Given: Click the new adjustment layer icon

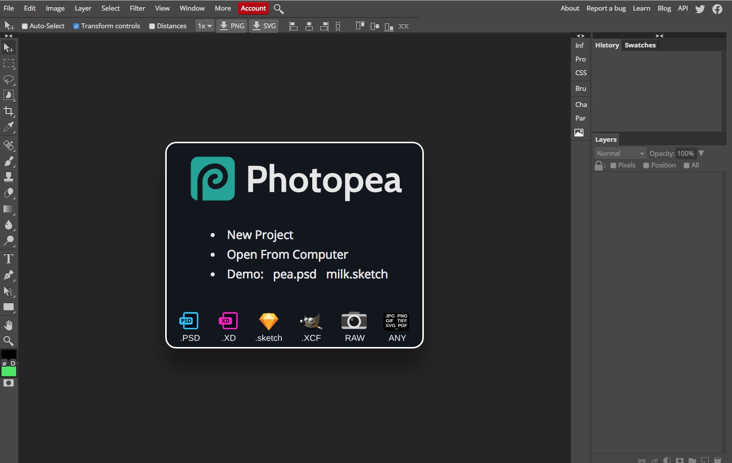Looking at the screenshot, I should pyautogui.click(x=667, y=460).
